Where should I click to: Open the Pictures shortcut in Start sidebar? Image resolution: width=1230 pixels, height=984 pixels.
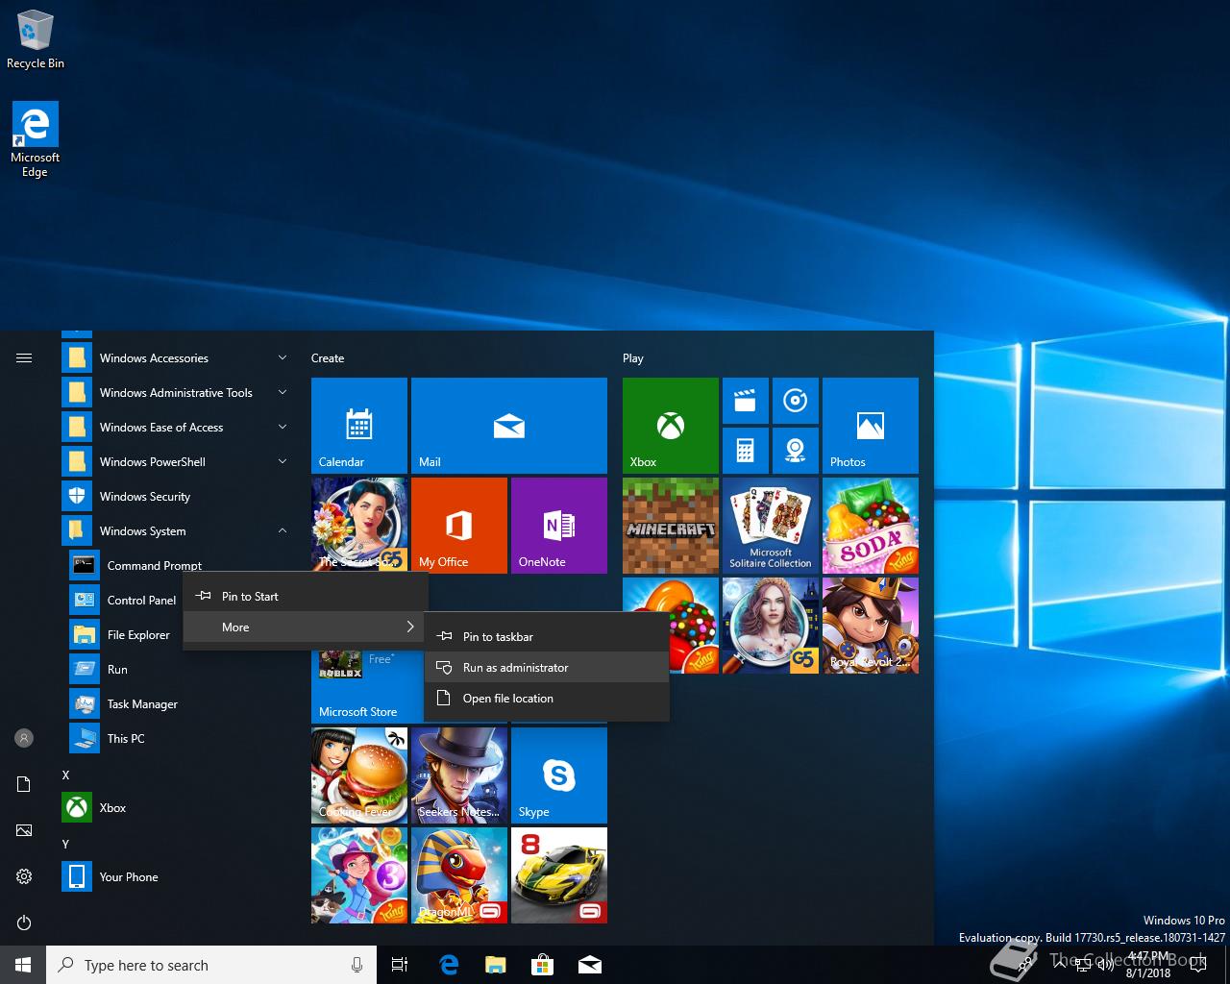[x=24, y=830]
